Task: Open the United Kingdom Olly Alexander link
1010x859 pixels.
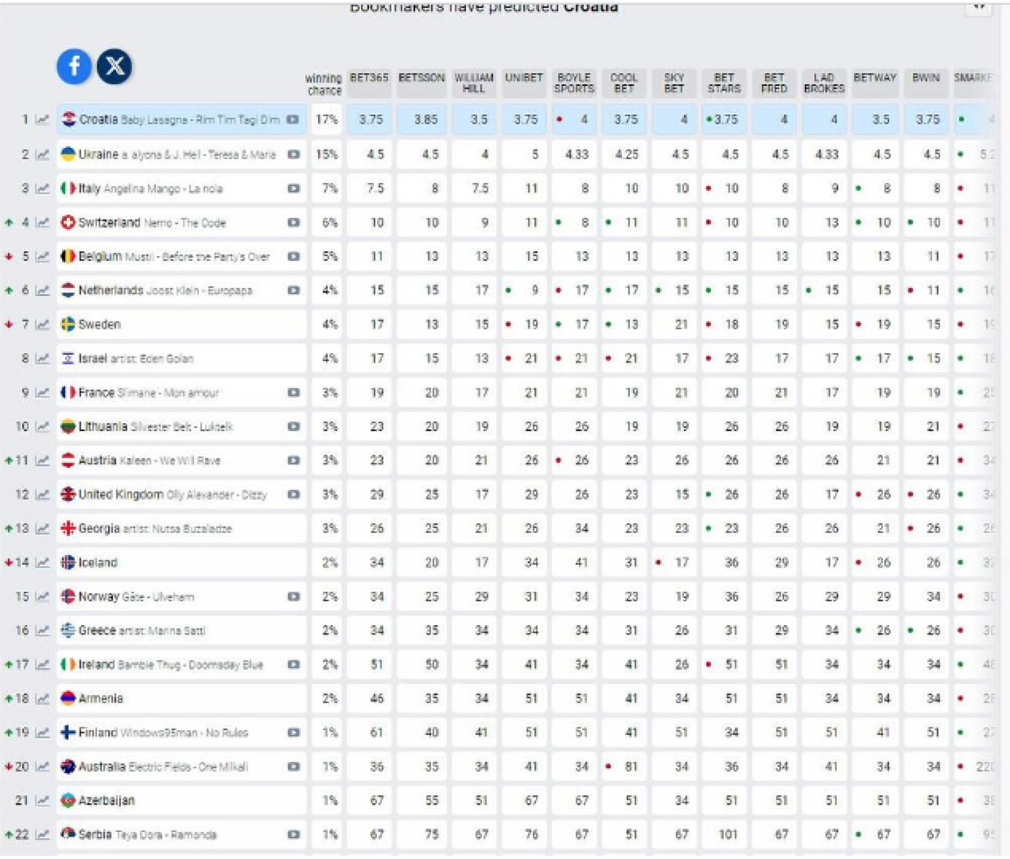Action: coord(173,495)
